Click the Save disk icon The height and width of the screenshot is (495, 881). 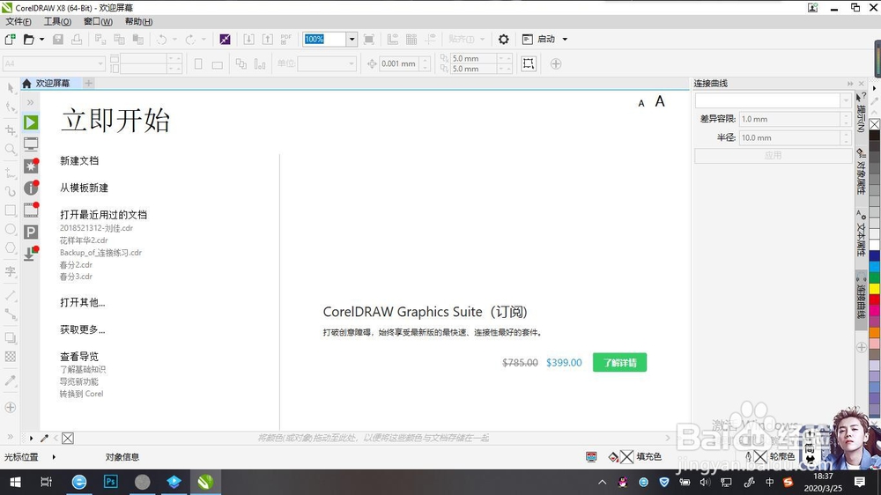coord(58,40)
